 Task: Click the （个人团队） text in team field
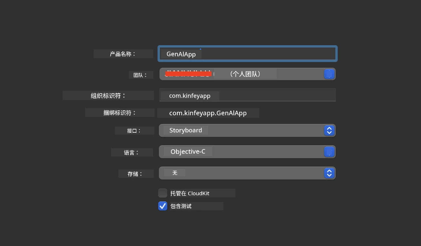tap(245, 74)
